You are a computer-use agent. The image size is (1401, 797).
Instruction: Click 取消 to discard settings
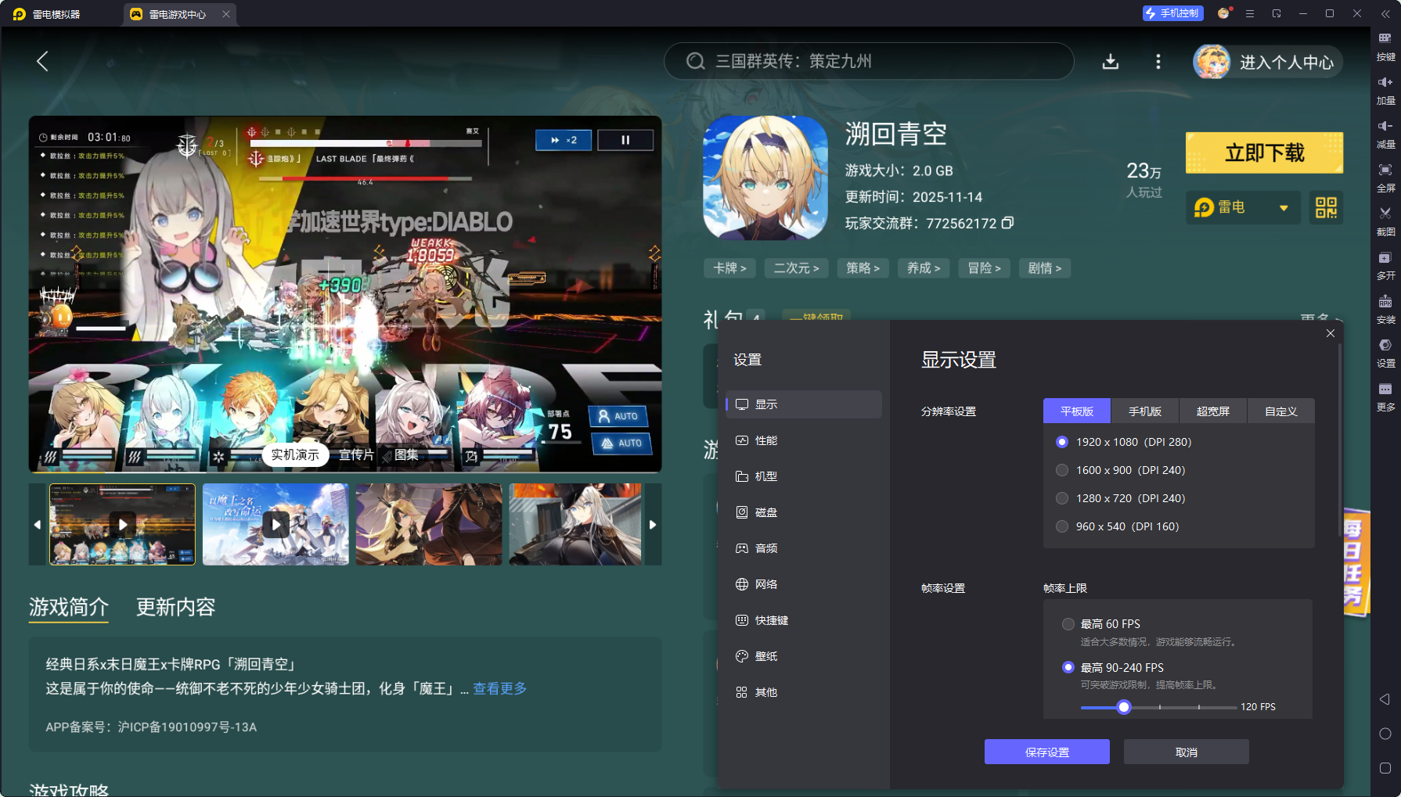coord(1187,752)
